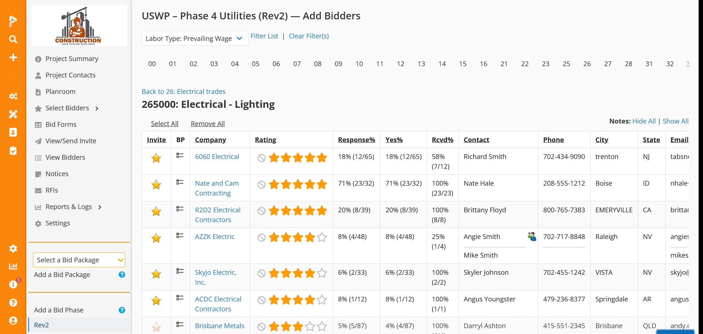The height and width of the screenshot is (334, 703).
Task: Set R2D2 Electrical Contractors rating to three stars
Action: pyautogui.click(x=298, y=211)
